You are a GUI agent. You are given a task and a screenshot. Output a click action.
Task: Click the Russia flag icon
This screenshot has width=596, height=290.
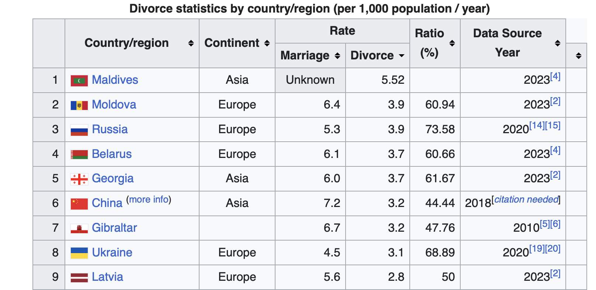click(x=79, y=130)
